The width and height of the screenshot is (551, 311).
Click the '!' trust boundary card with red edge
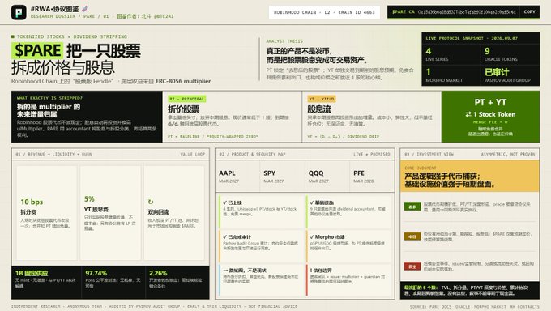348,280
